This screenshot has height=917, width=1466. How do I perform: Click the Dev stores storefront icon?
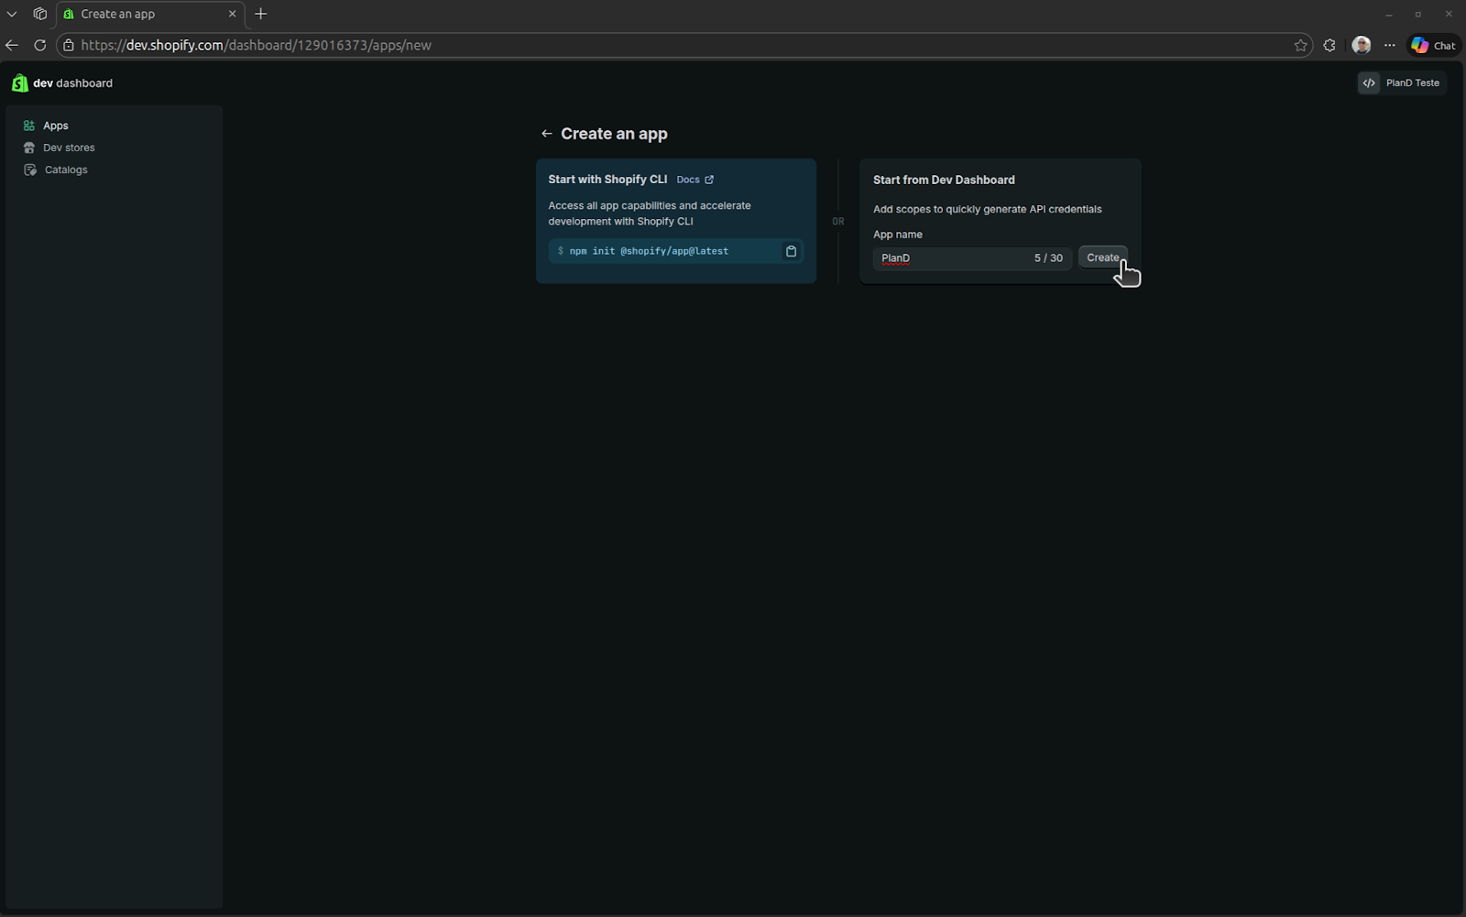29,147
